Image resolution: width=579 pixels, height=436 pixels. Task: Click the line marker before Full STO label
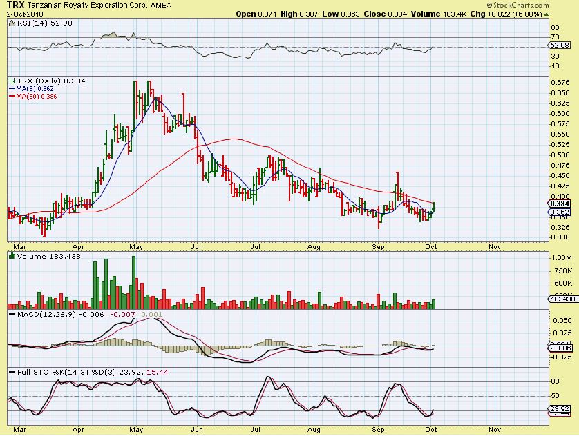pyautogui.click(x=12, y=373)
